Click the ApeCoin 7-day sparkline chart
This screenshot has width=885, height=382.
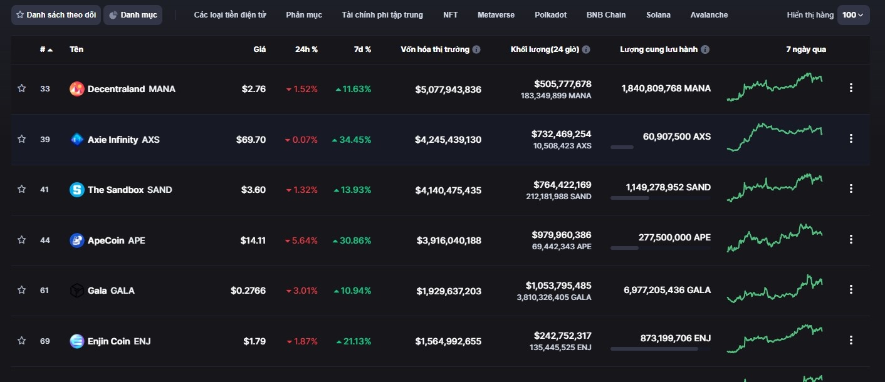[x=774, y=239]
